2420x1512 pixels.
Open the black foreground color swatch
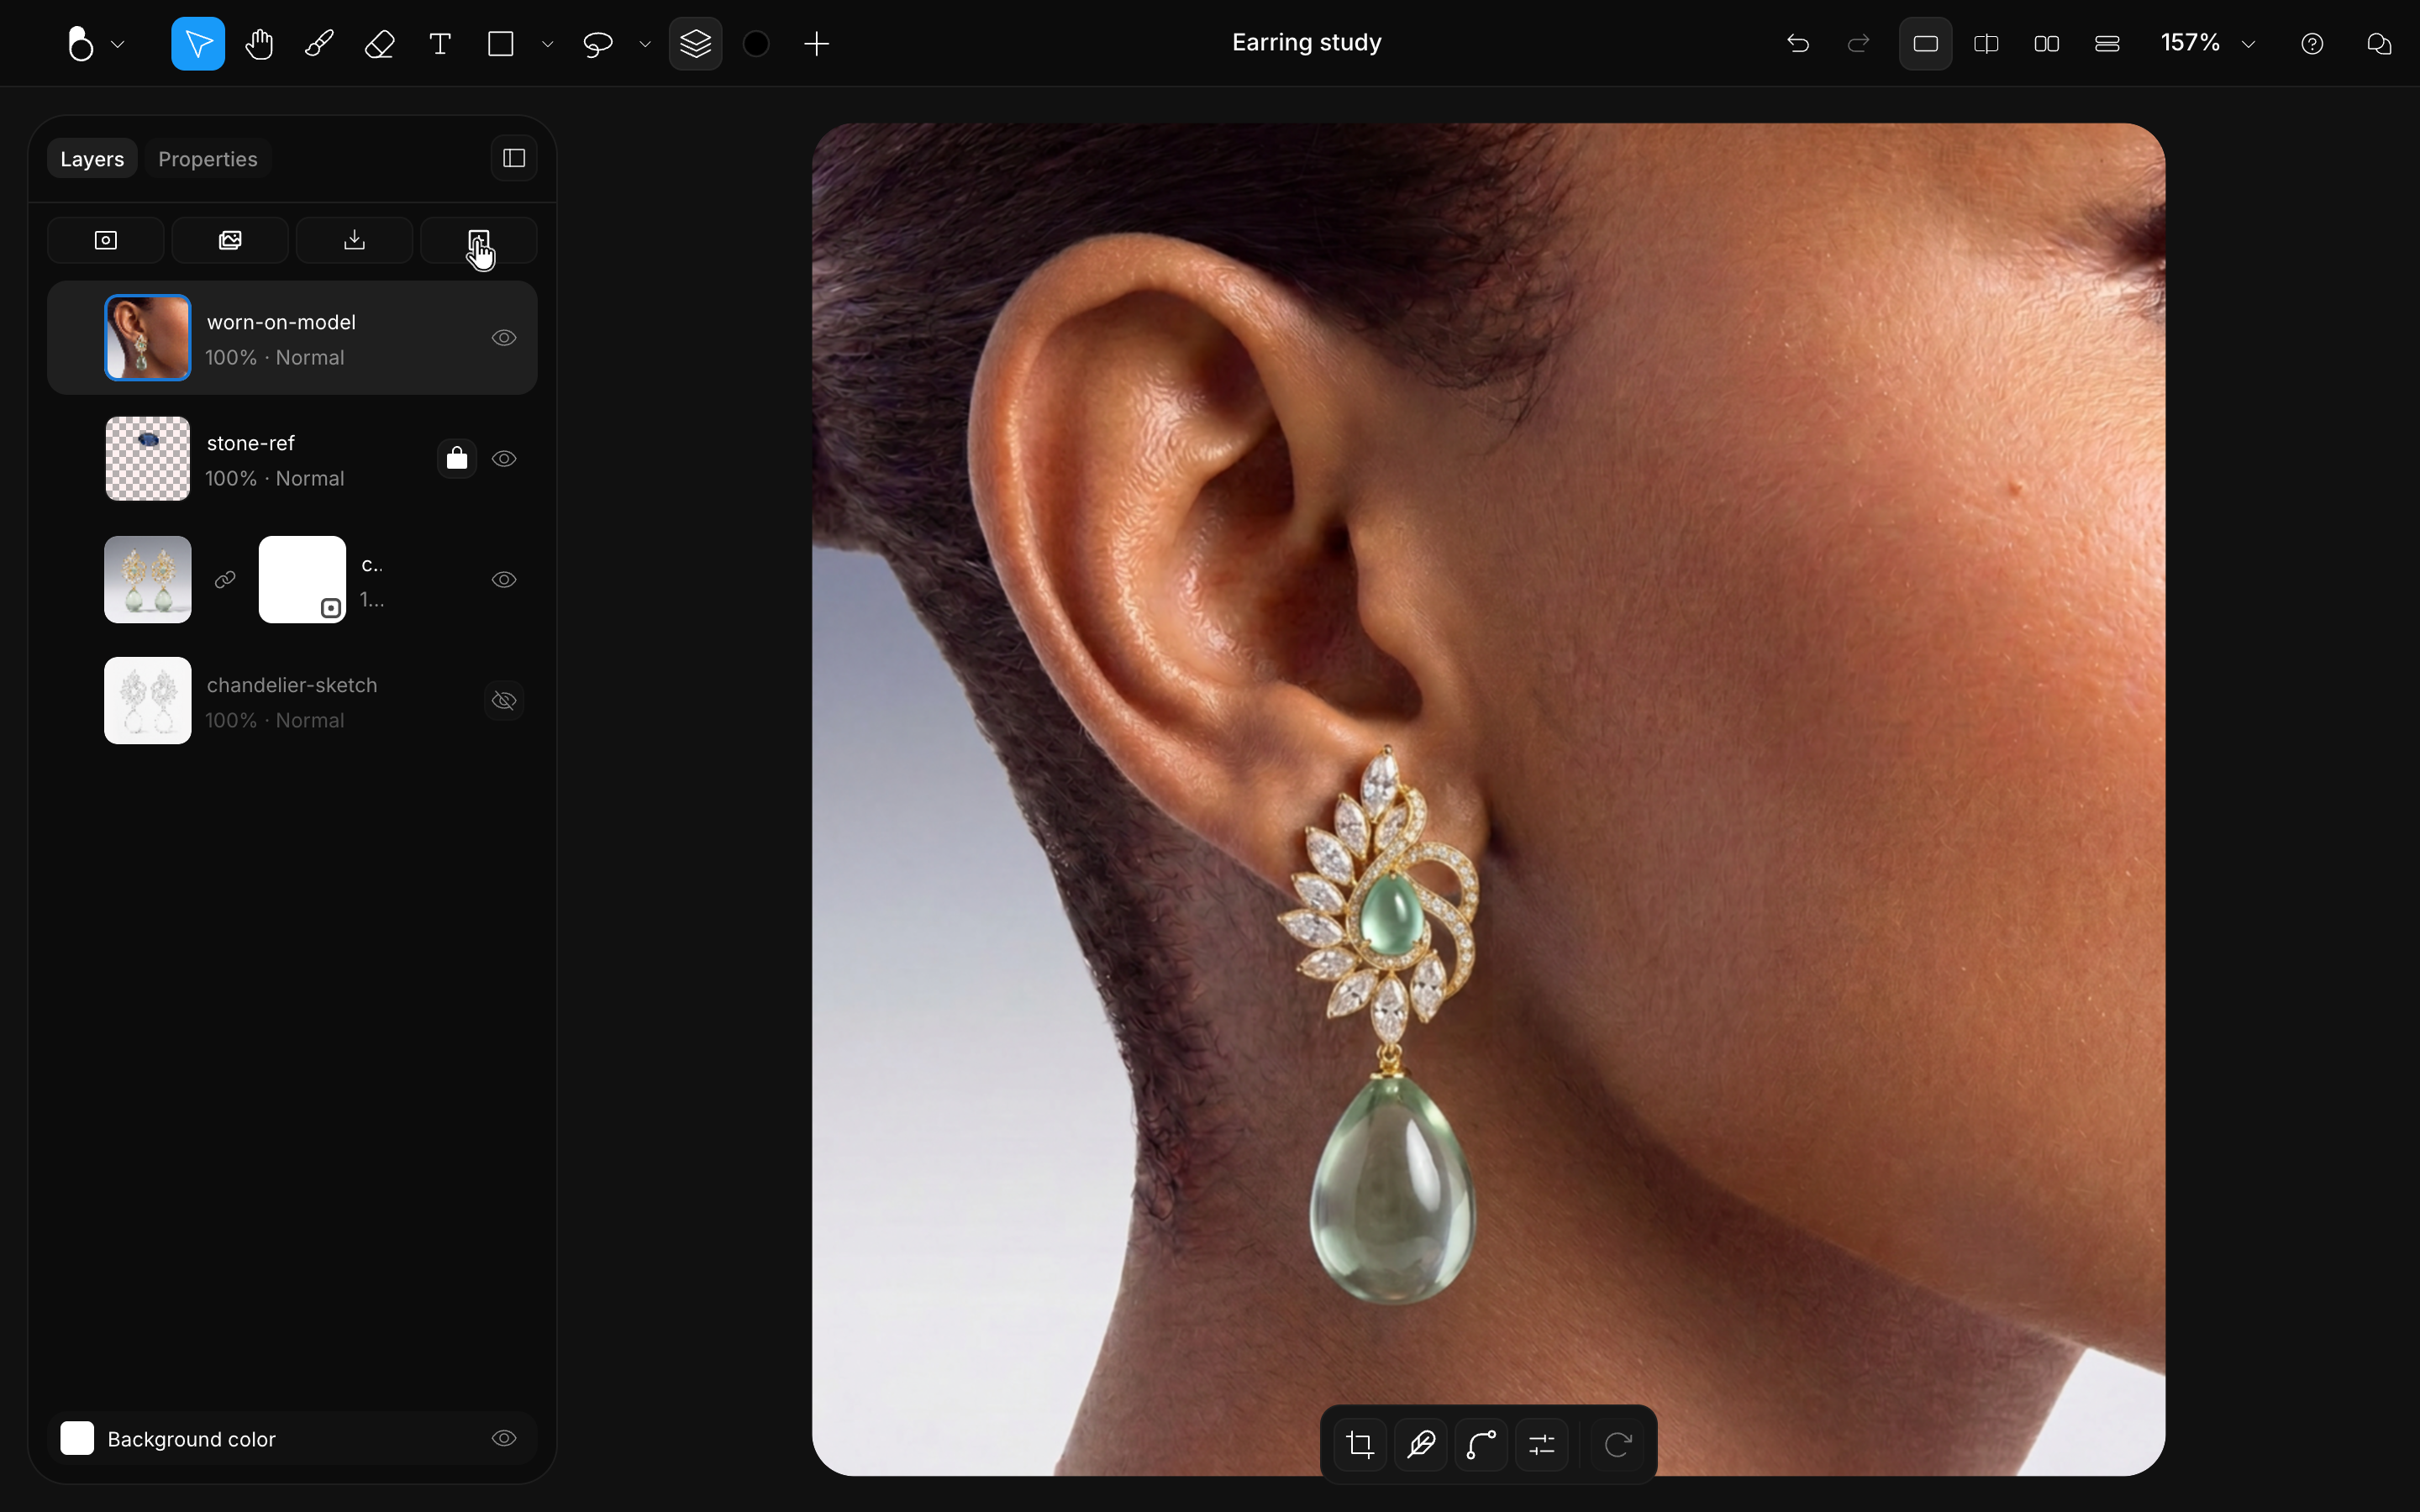click(x=756, y=44)
